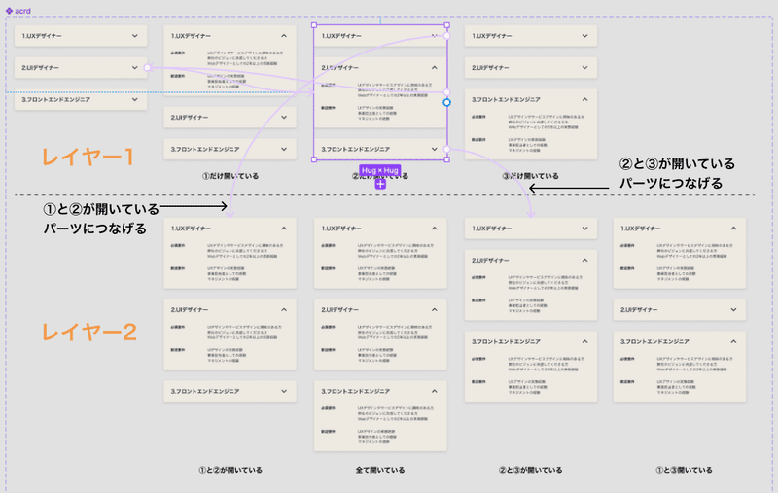Viewport: 778px width, 493px height.
Task: Collapse 3.フロントエンドエンジニア chevron in ③だけ開いている variant
Action: tap(585, 99)
